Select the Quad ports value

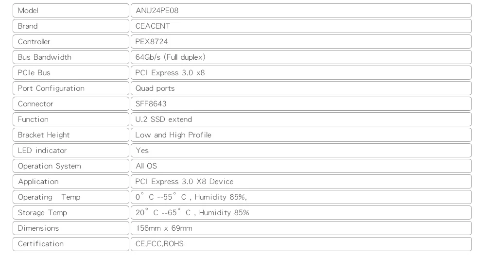(x=155, y=88)
